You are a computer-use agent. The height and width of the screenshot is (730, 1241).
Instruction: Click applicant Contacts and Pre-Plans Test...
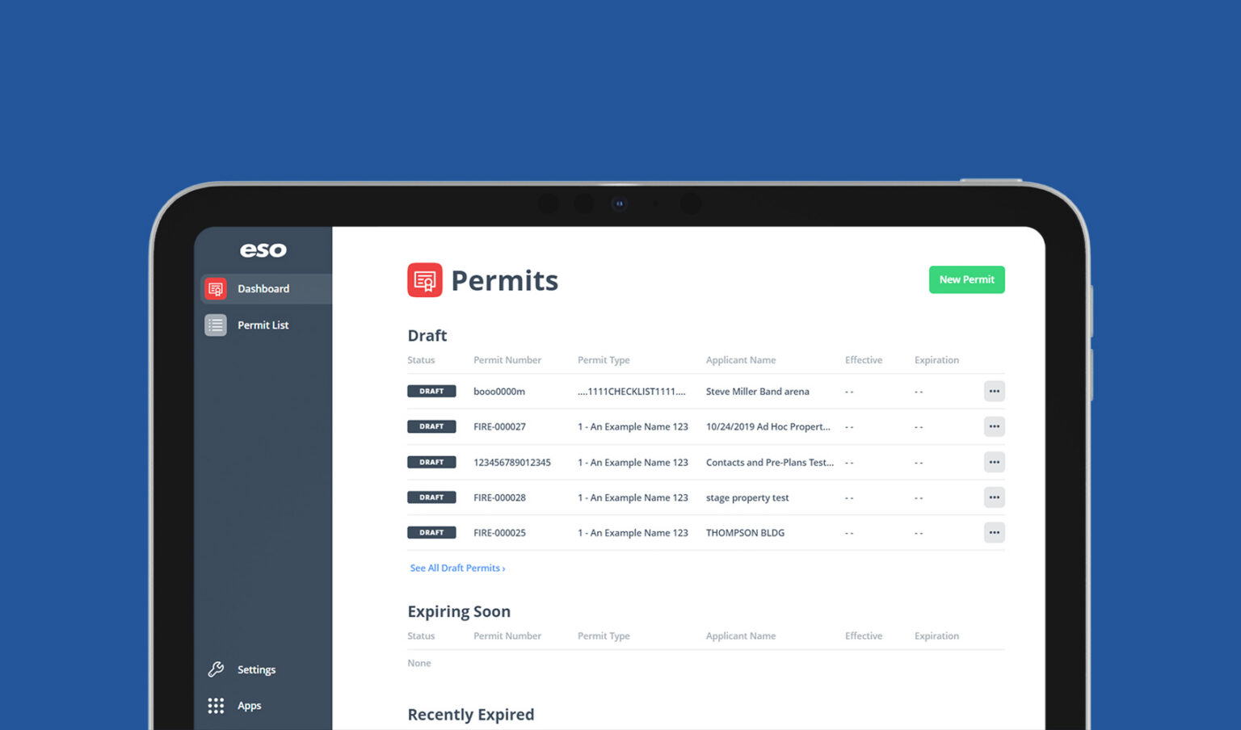click(x=769, y=463)
